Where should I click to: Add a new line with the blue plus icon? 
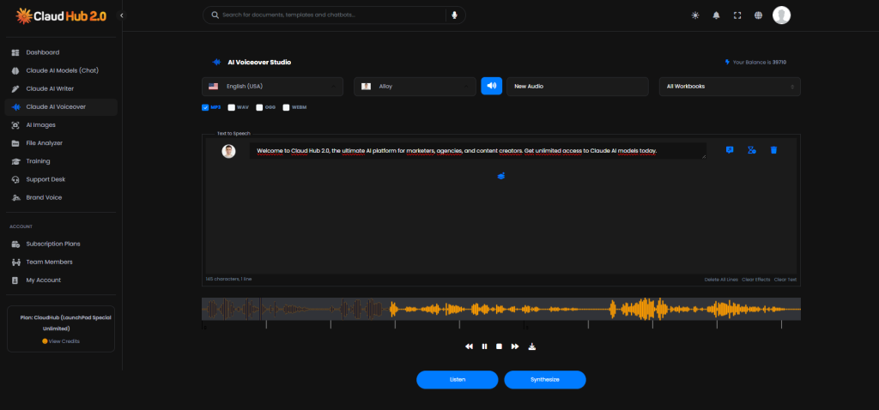501,176
